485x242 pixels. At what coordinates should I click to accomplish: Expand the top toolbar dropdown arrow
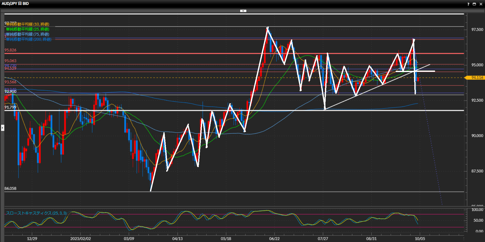(x=243, y=11)
